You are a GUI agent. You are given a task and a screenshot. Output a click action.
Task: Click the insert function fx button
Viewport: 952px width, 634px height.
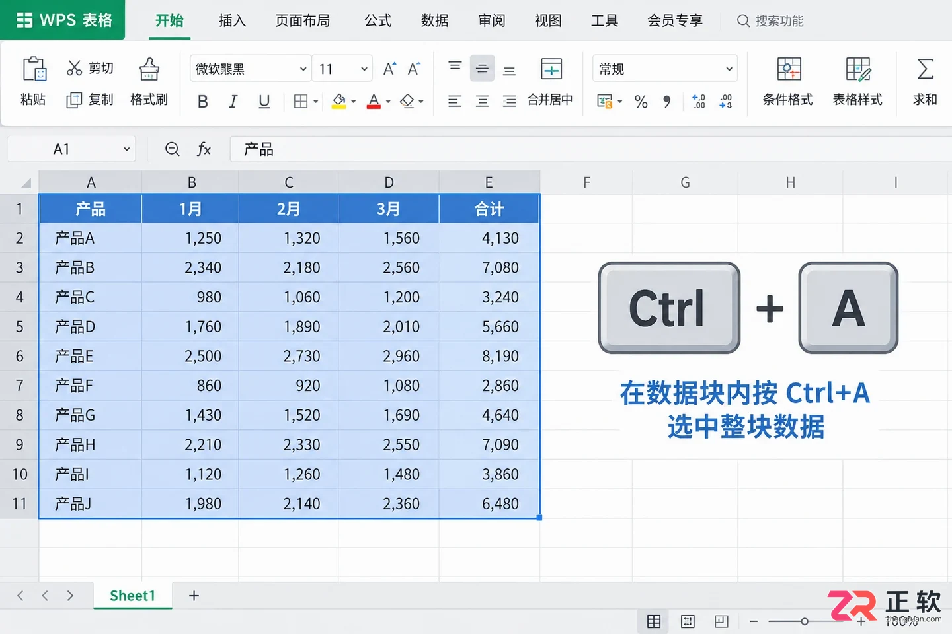[x=204, y=149]
